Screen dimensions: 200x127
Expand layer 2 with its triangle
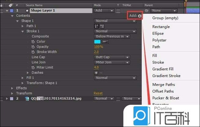click(7, 98)
